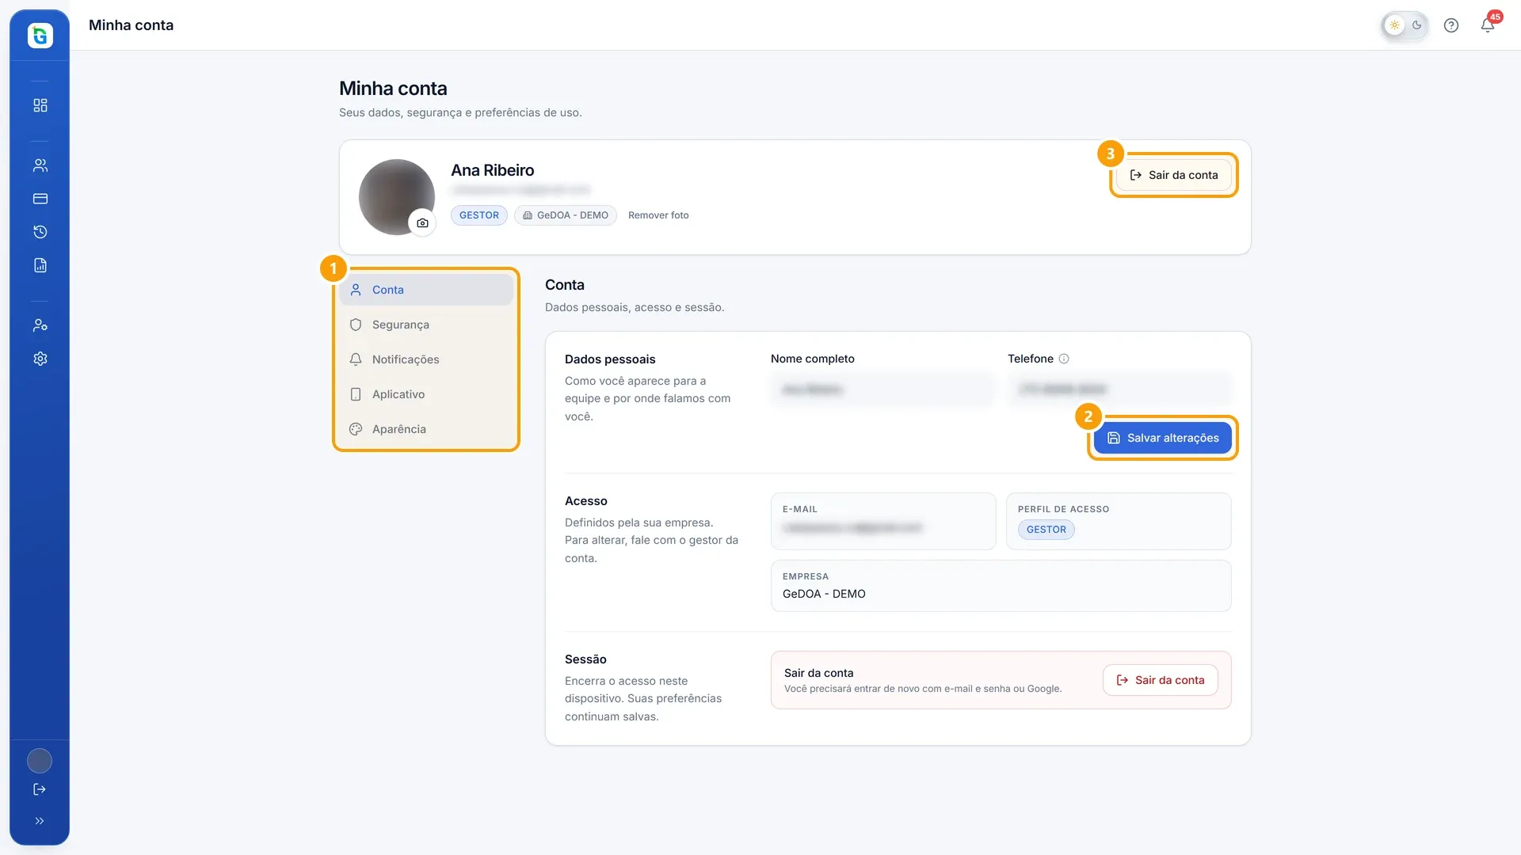Click the E-MAIL field box
This screenshot has height=855, width=1521.
click(x=882, y=521)
